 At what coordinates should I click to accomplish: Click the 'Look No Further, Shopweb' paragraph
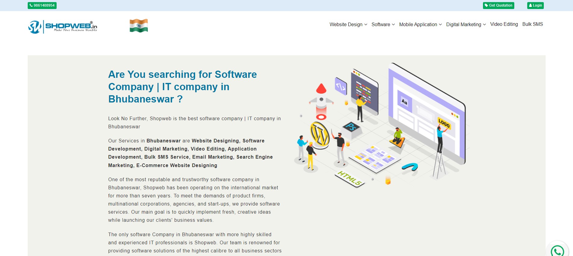tap(195, 123)
